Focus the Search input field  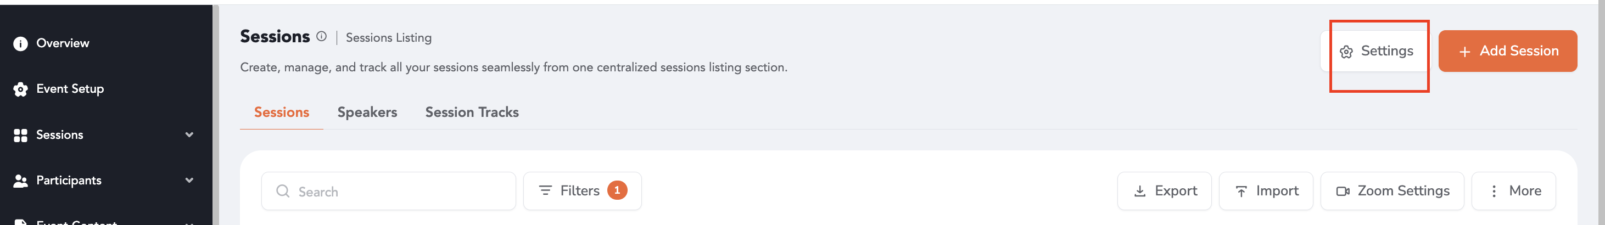[x=388, y=191]
